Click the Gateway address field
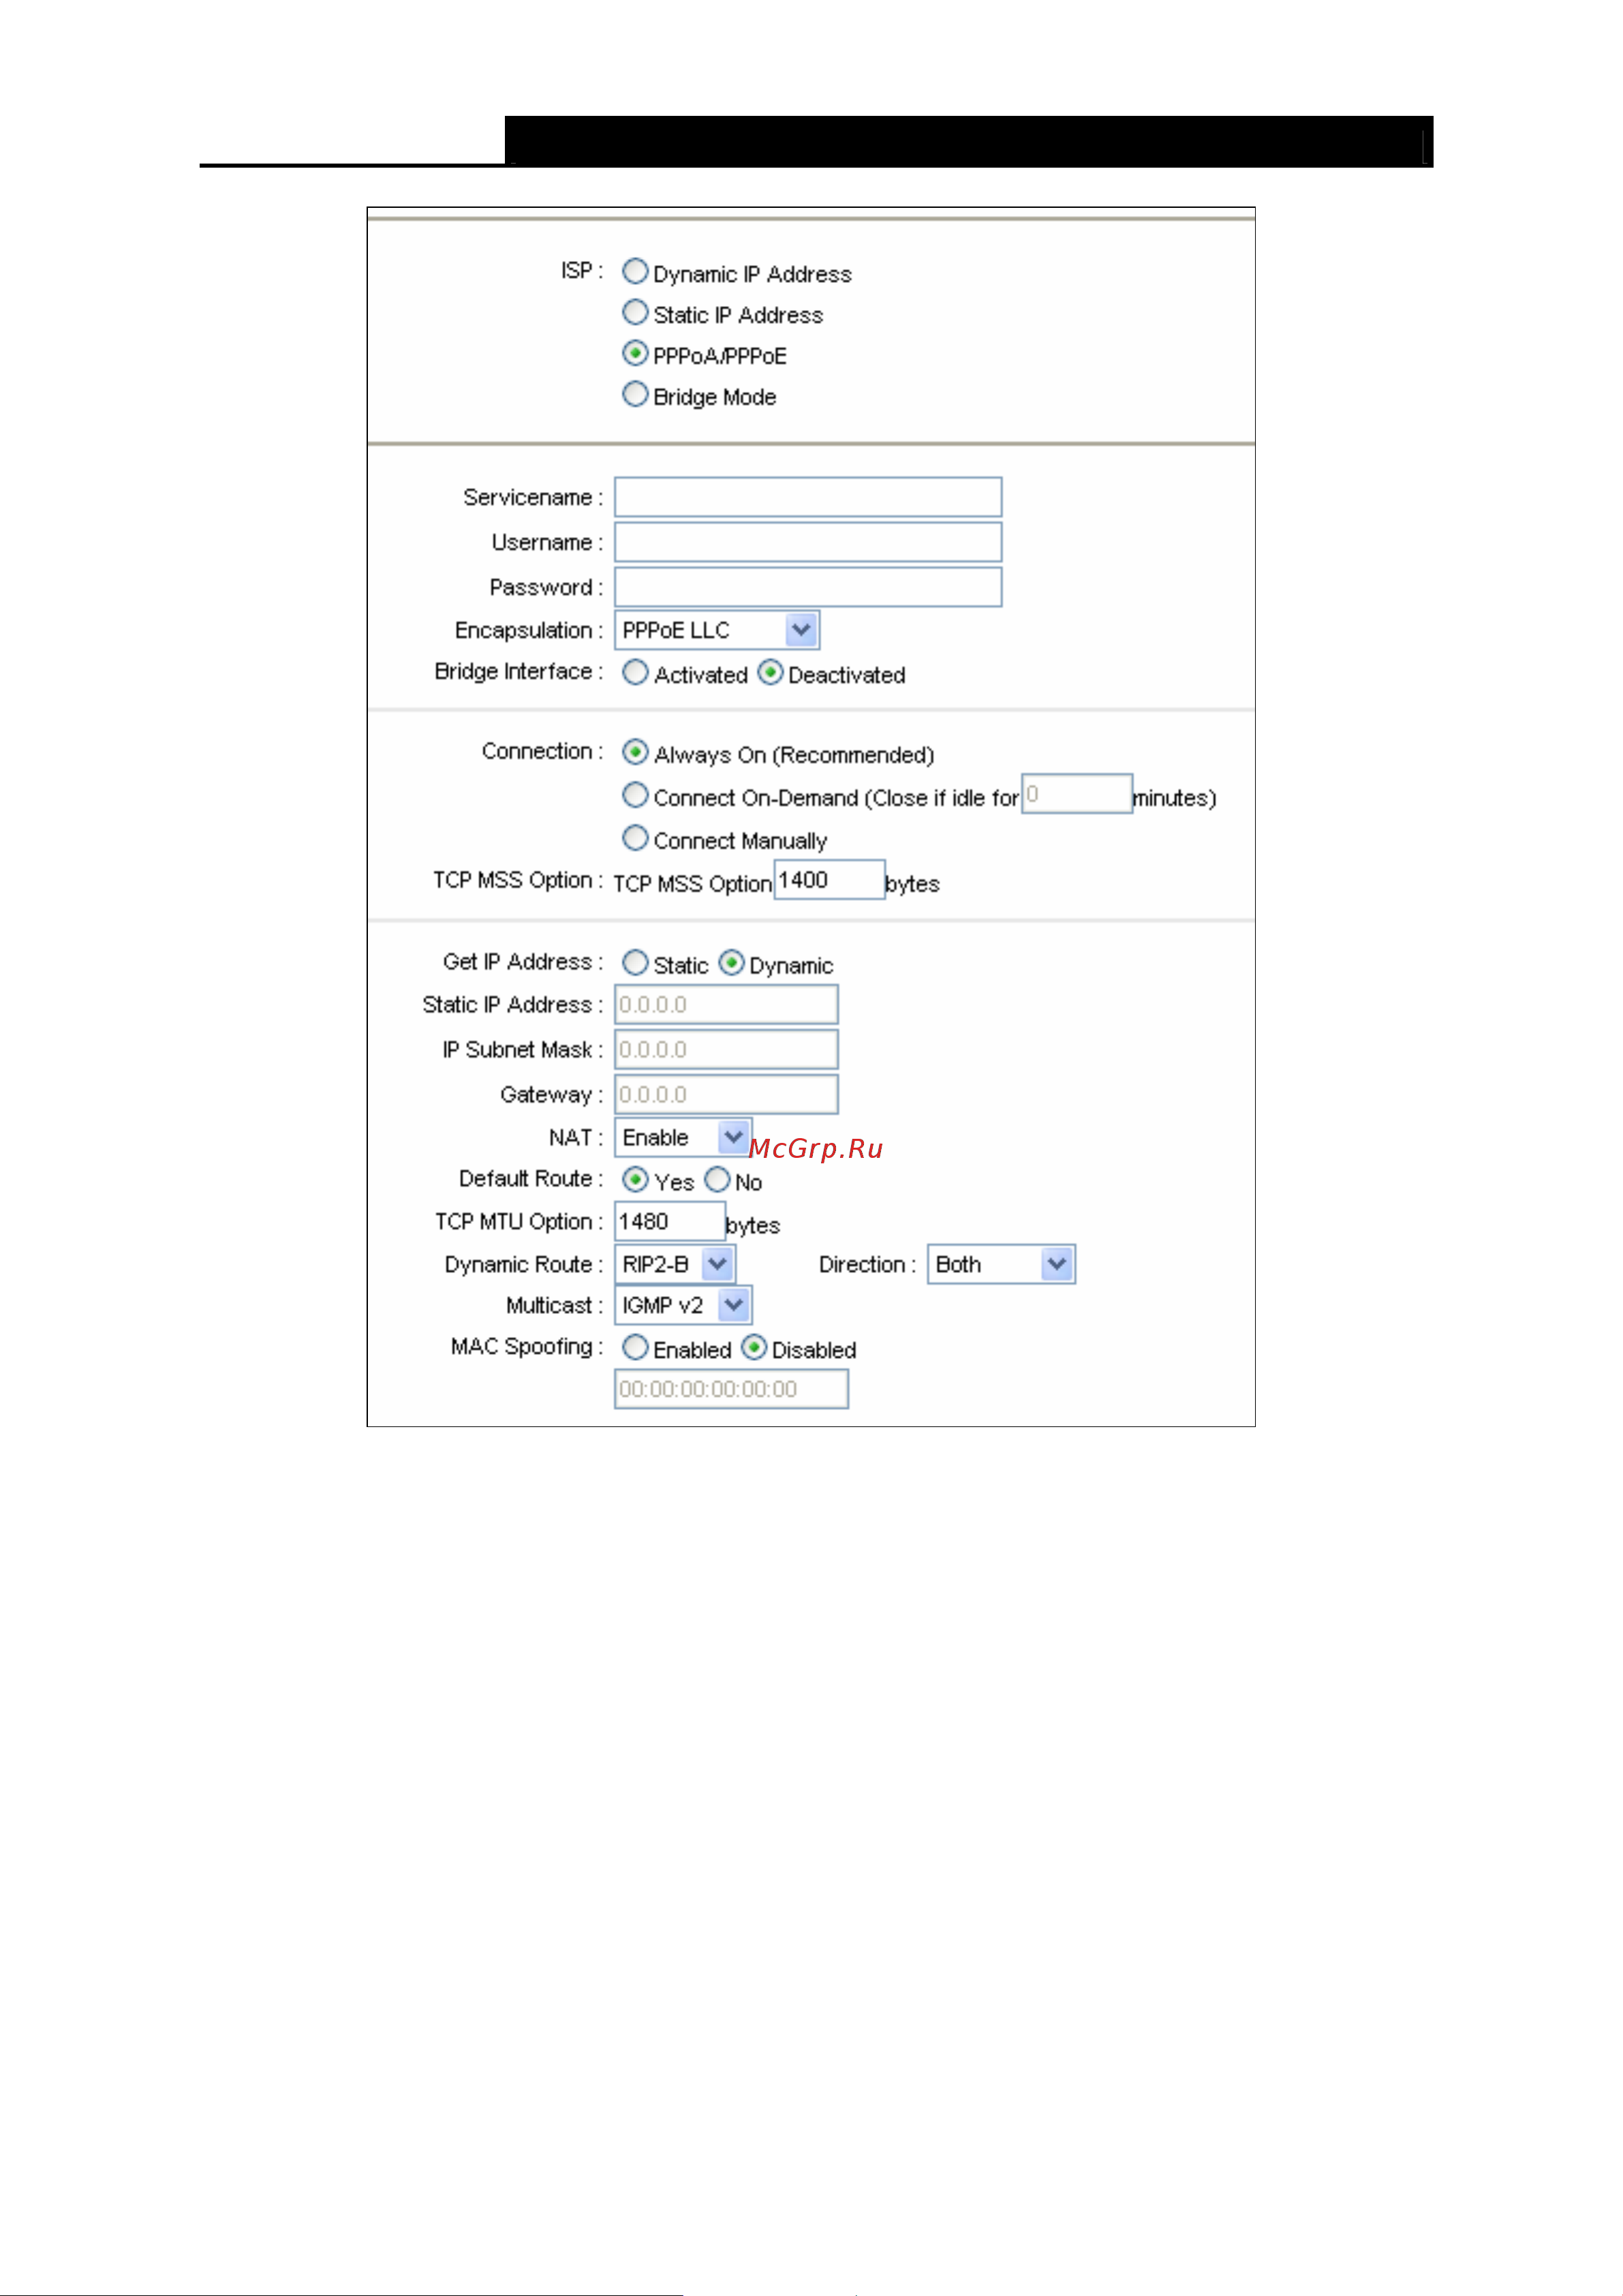 pos(726,1095)
